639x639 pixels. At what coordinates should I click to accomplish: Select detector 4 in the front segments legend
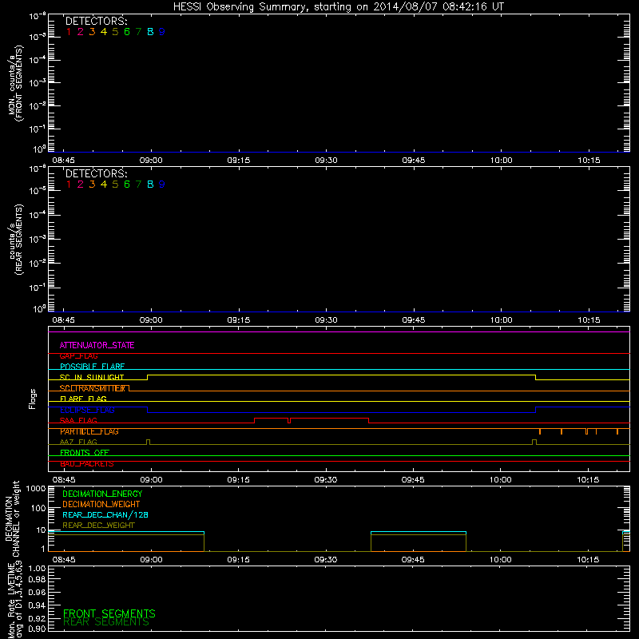click(104, 32)
